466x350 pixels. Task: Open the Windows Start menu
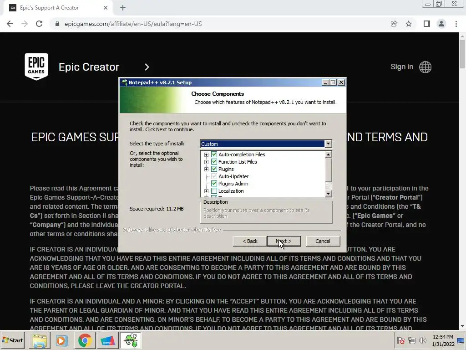[12, 340]
